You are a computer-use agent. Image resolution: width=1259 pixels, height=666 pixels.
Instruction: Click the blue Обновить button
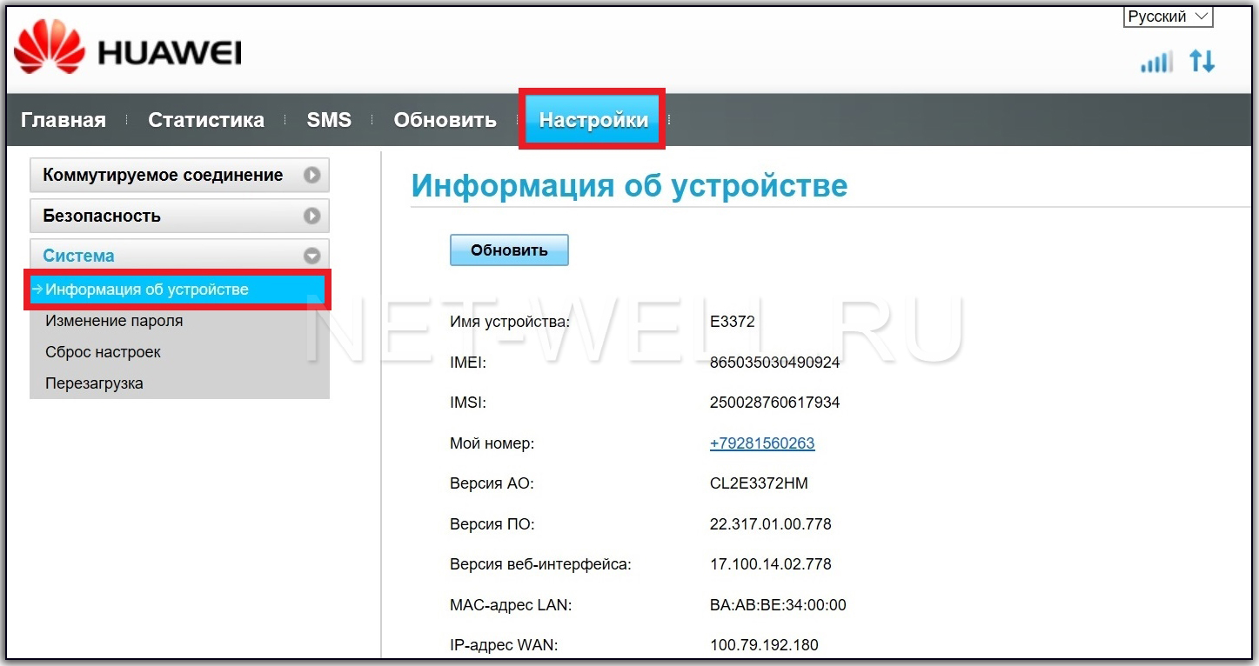click(509, 250)
